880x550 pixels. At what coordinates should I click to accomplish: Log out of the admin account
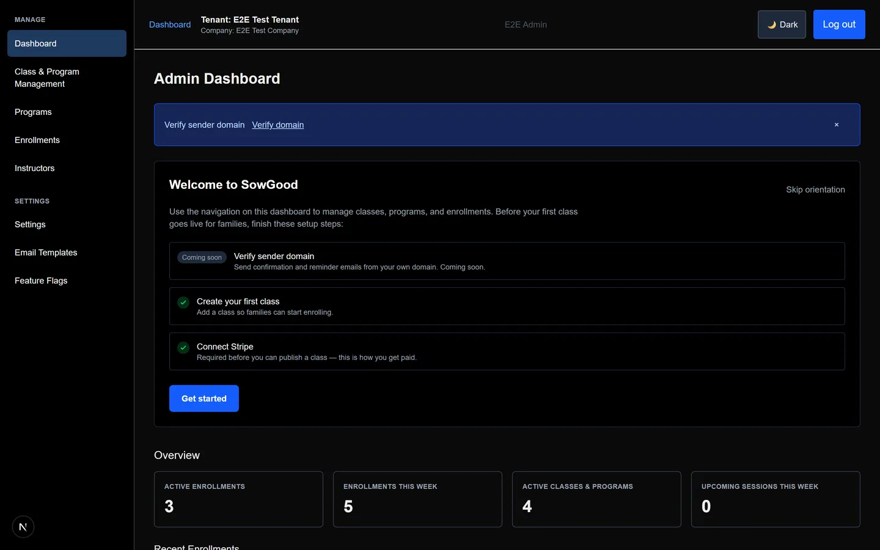coord(839,24)
